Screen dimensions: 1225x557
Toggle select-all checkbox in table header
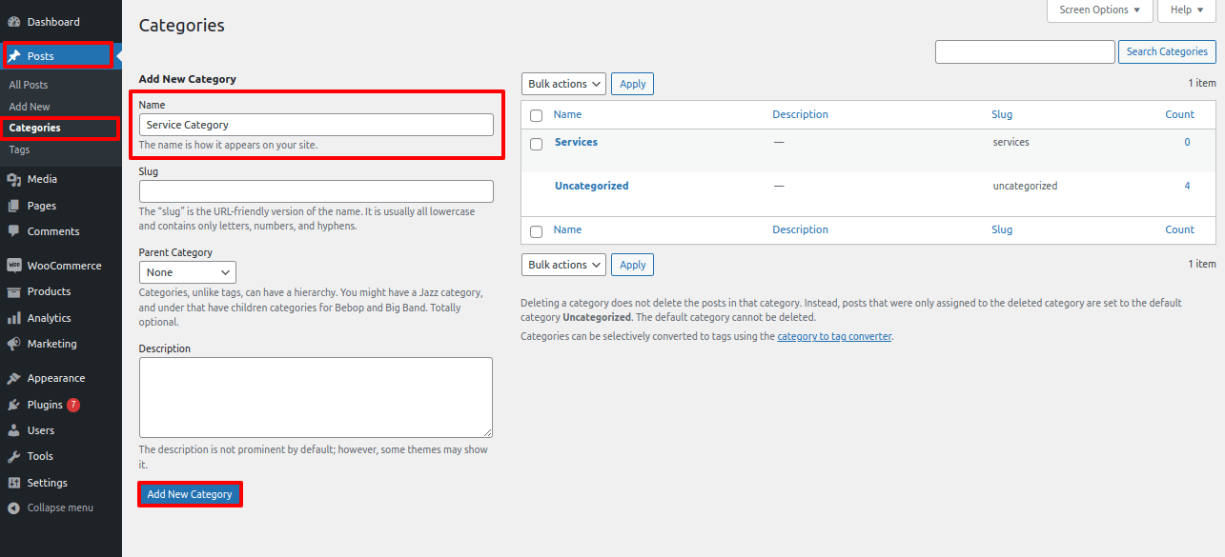click(x=536, y=115)
